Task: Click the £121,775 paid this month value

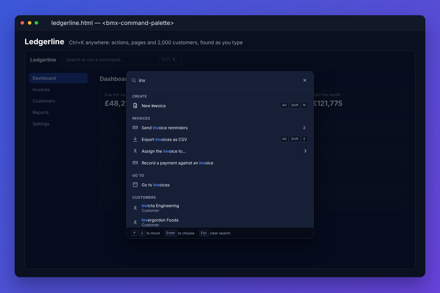Action: click(x=328, y=103)
